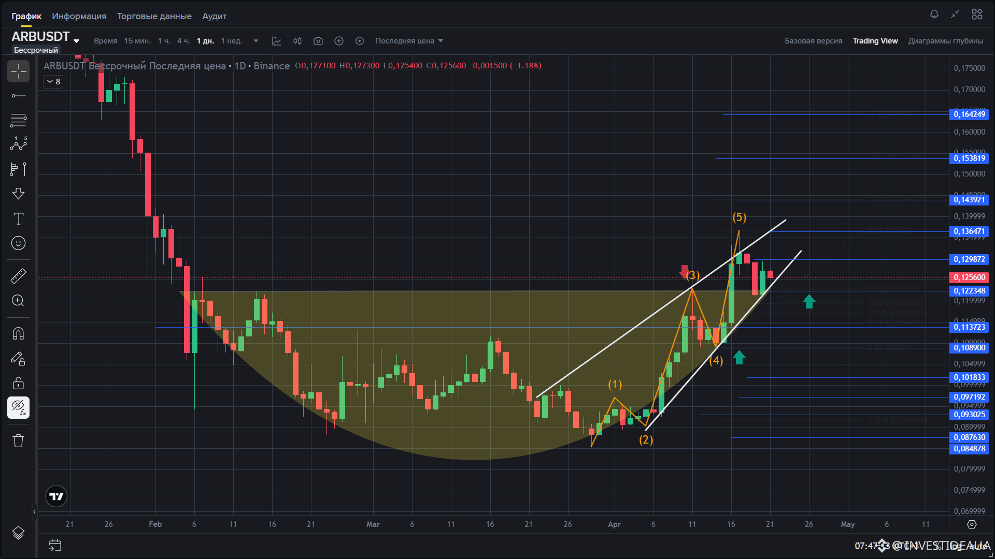Click the 0,125600 current price label
The image size is (995, 559).
coord(969,277)
